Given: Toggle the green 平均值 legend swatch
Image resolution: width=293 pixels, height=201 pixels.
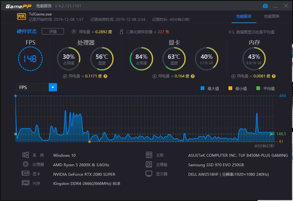Looking at the screenshot, I should point(258,88).
